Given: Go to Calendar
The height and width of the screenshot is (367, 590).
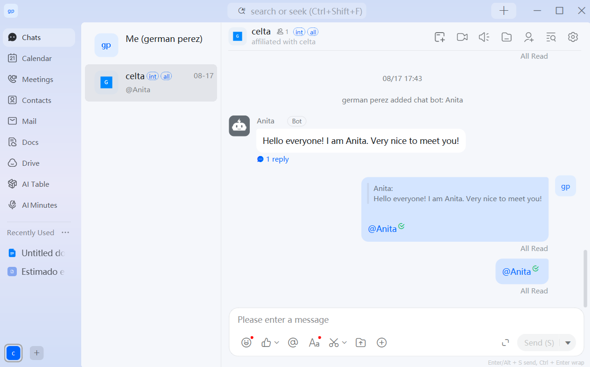Looking at the screenshot, I should click(x=39, y=58).
